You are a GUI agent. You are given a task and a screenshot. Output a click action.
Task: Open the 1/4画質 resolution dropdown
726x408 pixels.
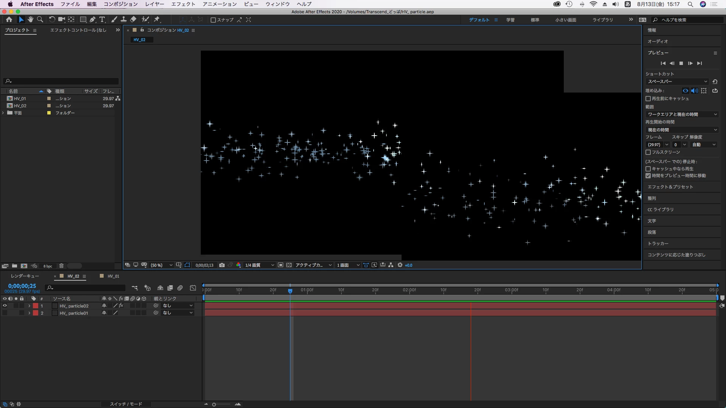pos(259,265)
